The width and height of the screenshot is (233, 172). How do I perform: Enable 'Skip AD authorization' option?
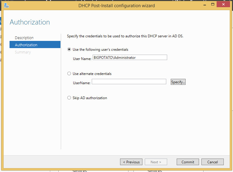pos(69,98)
